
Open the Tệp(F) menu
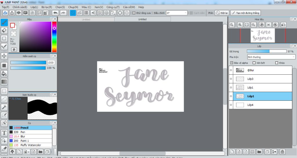tap(6, 7)
